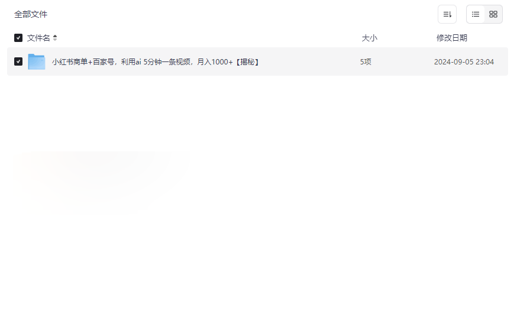Click the sort arrows beside 文件名

[x=55, y=38]
